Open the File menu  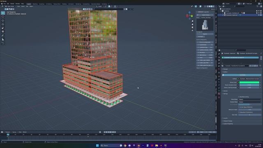click(x=5, y=4)
